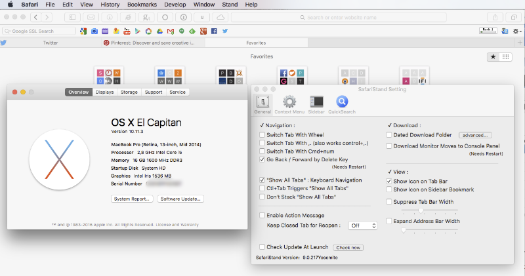This screenshot has height=276, width=525.
Task: Check Ctl+Tab Triggers "Show All Tabs"
Action: point(262,188)
